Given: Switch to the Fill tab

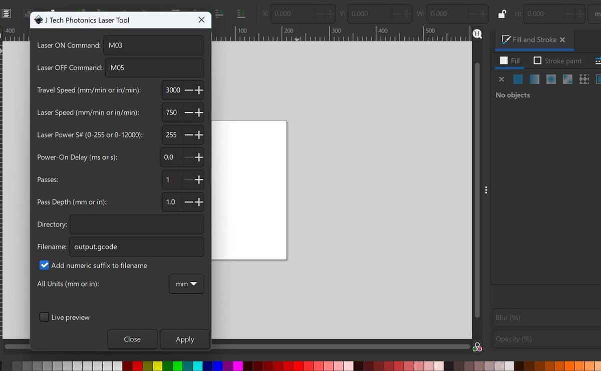Looking at the screenshot, I should (x=510, y=60).
